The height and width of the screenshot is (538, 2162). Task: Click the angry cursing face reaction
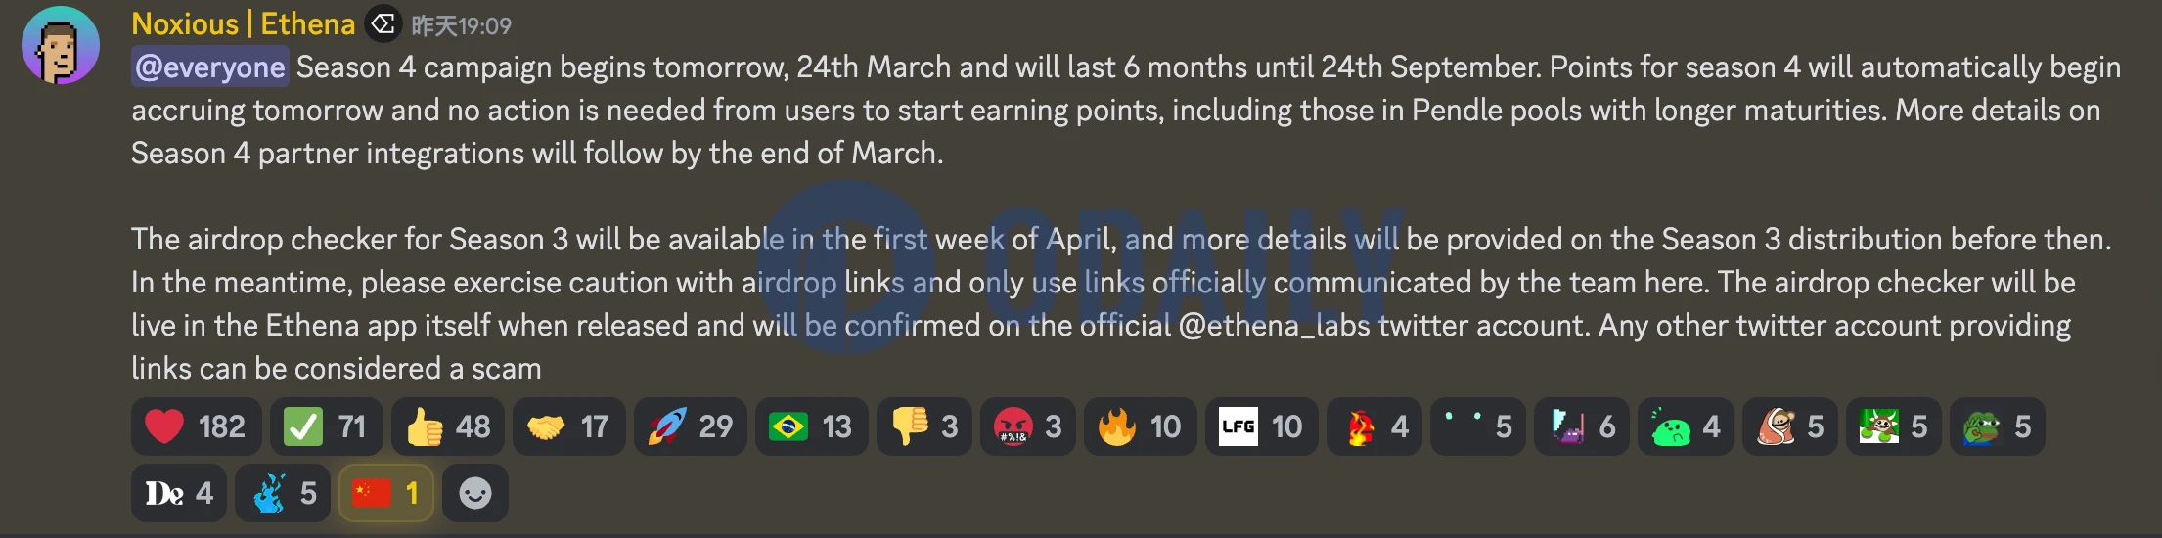pyautogui.click(x=1027, y=426)
